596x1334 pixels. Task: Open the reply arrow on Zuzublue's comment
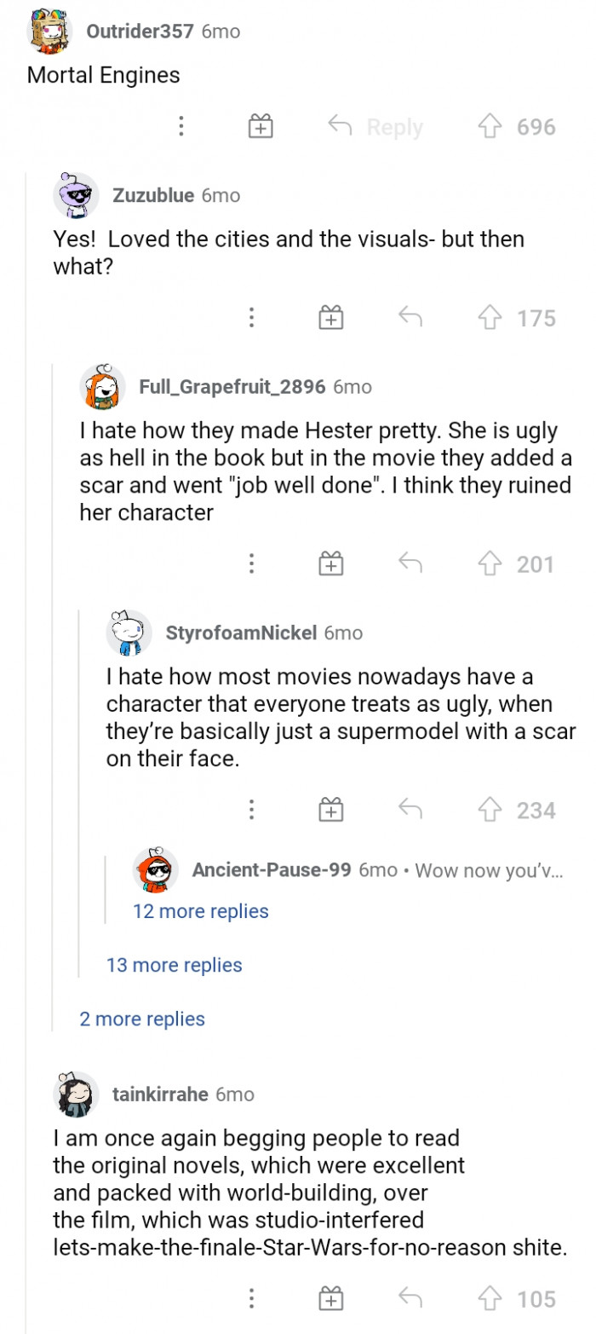tap(410, 317)
